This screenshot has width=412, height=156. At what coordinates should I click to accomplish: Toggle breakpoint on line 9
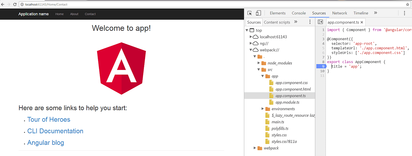point(320,66)
